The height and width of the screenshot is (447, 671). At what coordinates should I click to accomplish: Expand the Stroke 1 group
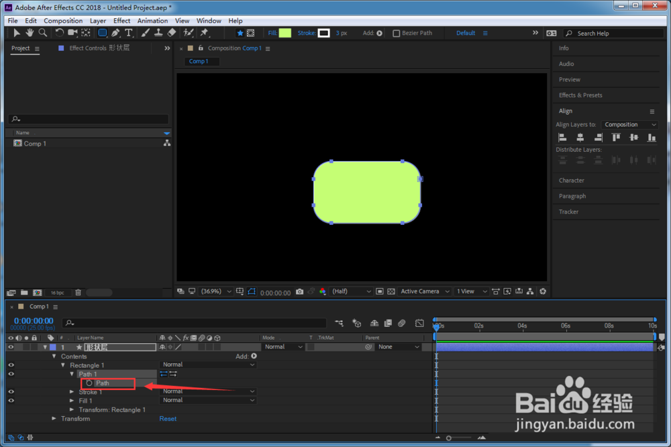(x=72, y=392)
